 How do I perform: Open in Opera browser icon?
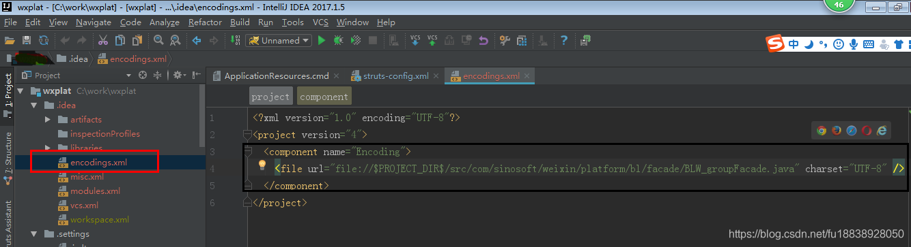tap(867, 130)
